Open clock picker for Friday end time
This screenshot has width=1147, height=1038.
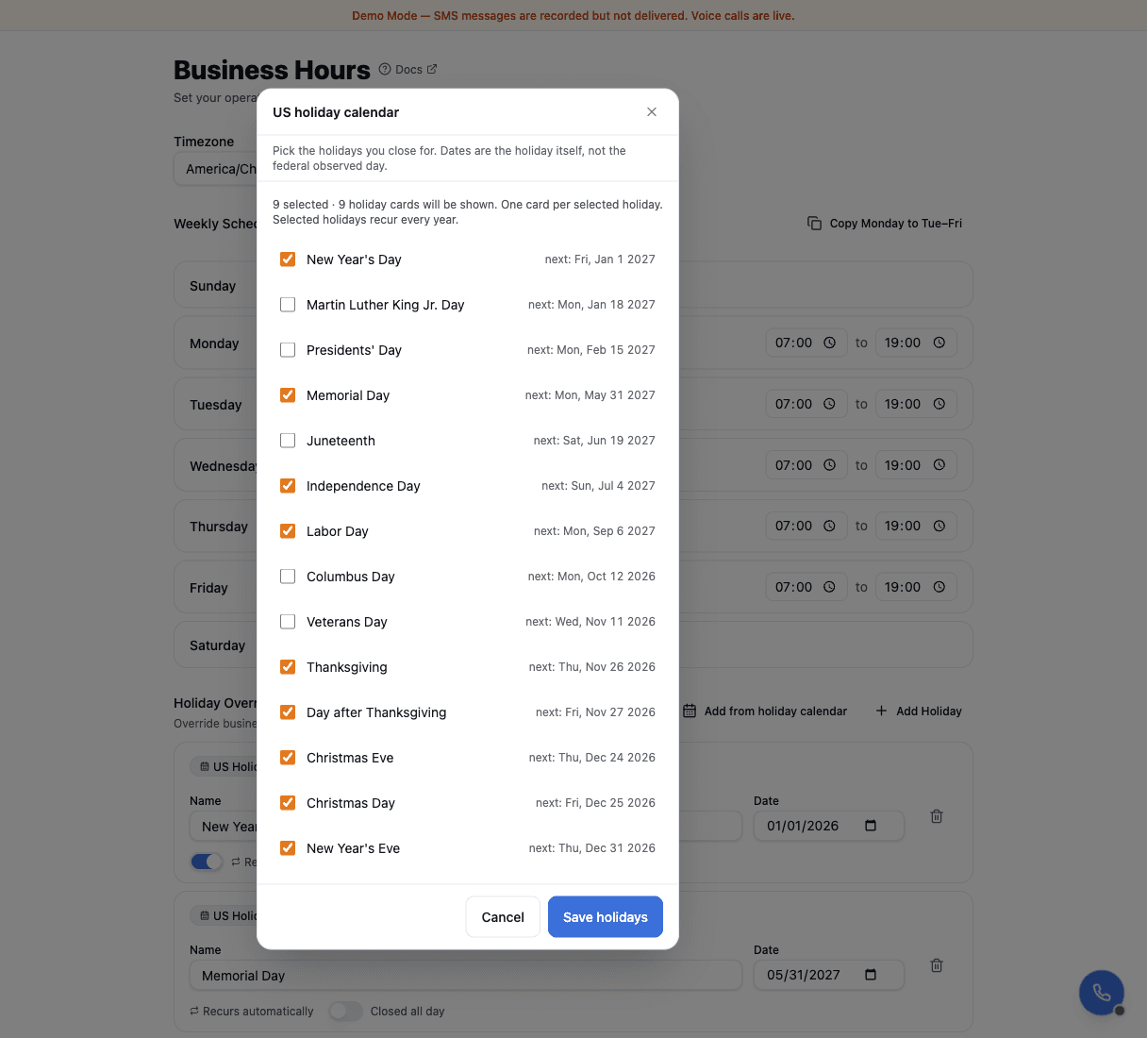tap(939, 587)
